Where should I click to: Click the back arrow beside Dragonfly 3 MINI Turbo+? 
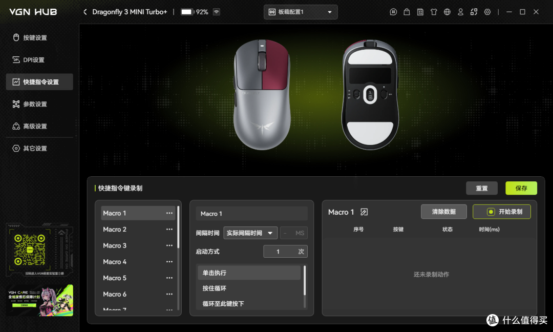pos(85,12)
